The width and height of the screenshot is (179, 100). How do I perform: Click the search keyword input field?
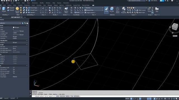click(137, 1)
